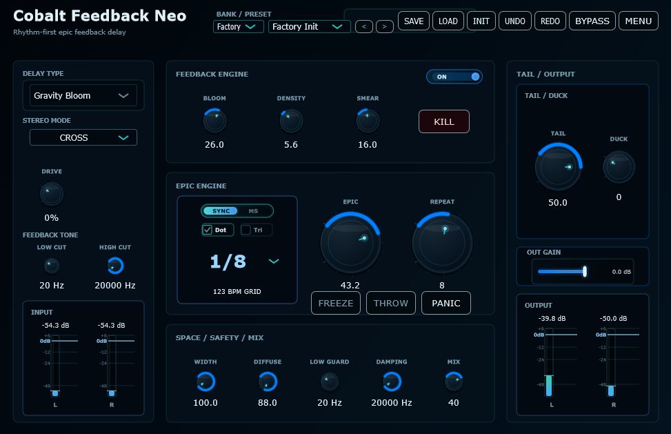Click the PANIC button
Viewport: 671px width, 434px height.
pos(446,303)
